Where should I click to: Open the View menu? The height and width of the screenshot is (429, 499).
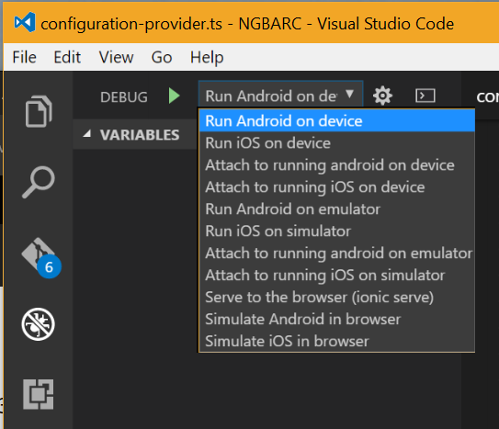[x=116, y=58]
